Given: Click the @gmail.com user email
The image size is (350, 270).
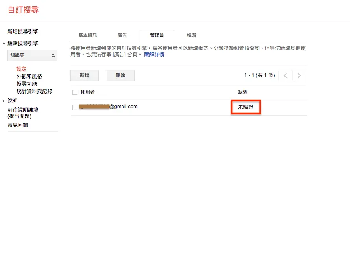Looking at the screenshot, I should pos(108,107).
